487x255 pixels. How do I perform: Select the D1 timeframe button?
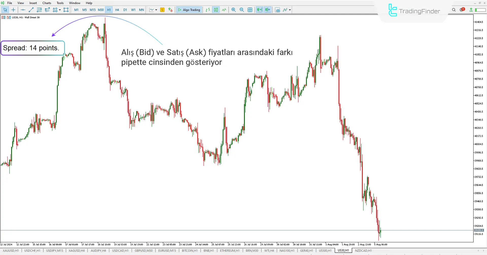coord(125,10)
